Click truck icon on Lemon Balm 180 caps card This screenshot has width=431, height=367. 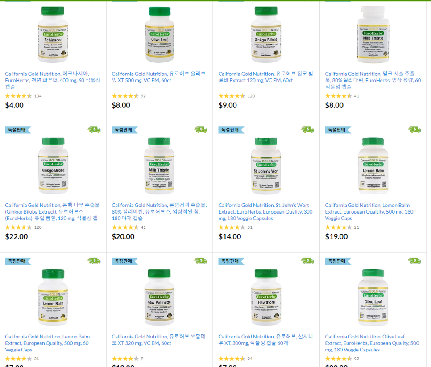414,129
